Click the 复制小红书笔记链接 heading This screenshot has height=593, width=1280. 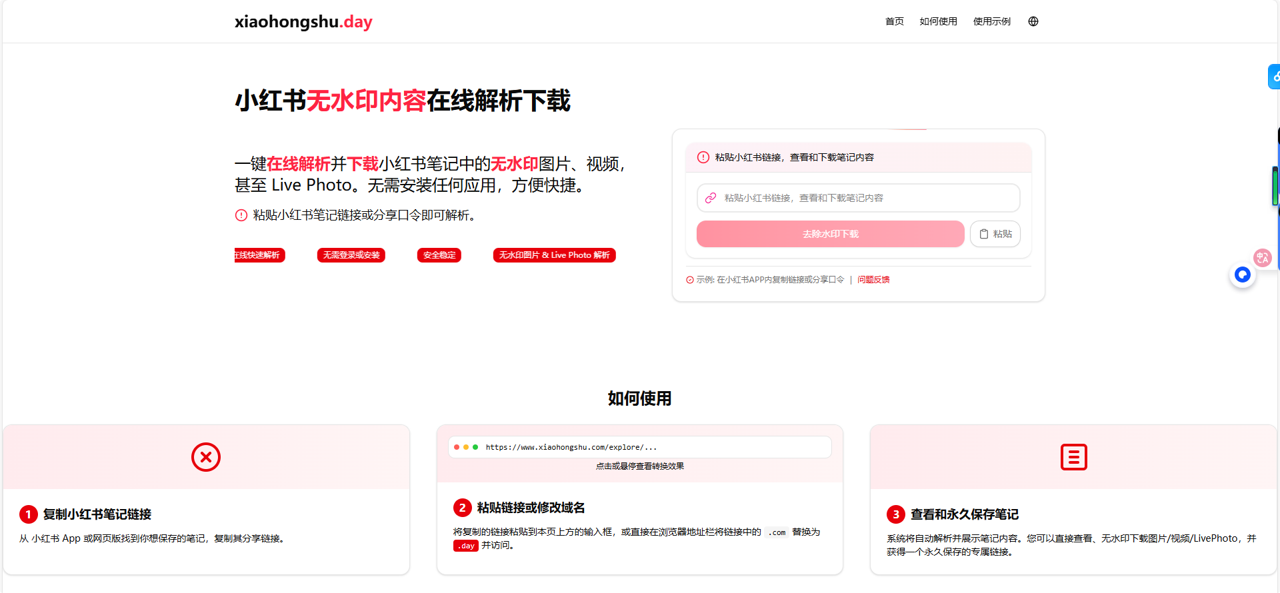coord(97,514)
